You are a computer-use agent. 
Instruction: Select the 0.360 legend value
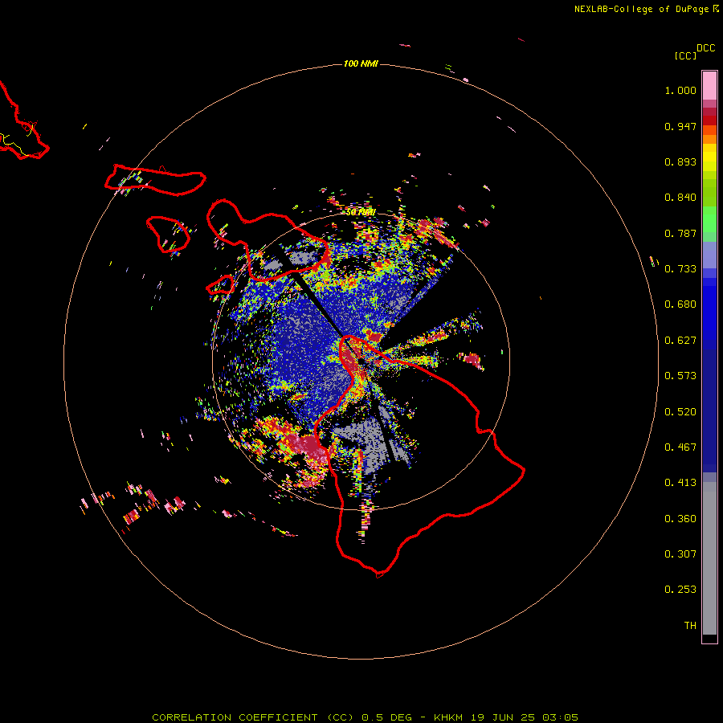click(680, 519)
